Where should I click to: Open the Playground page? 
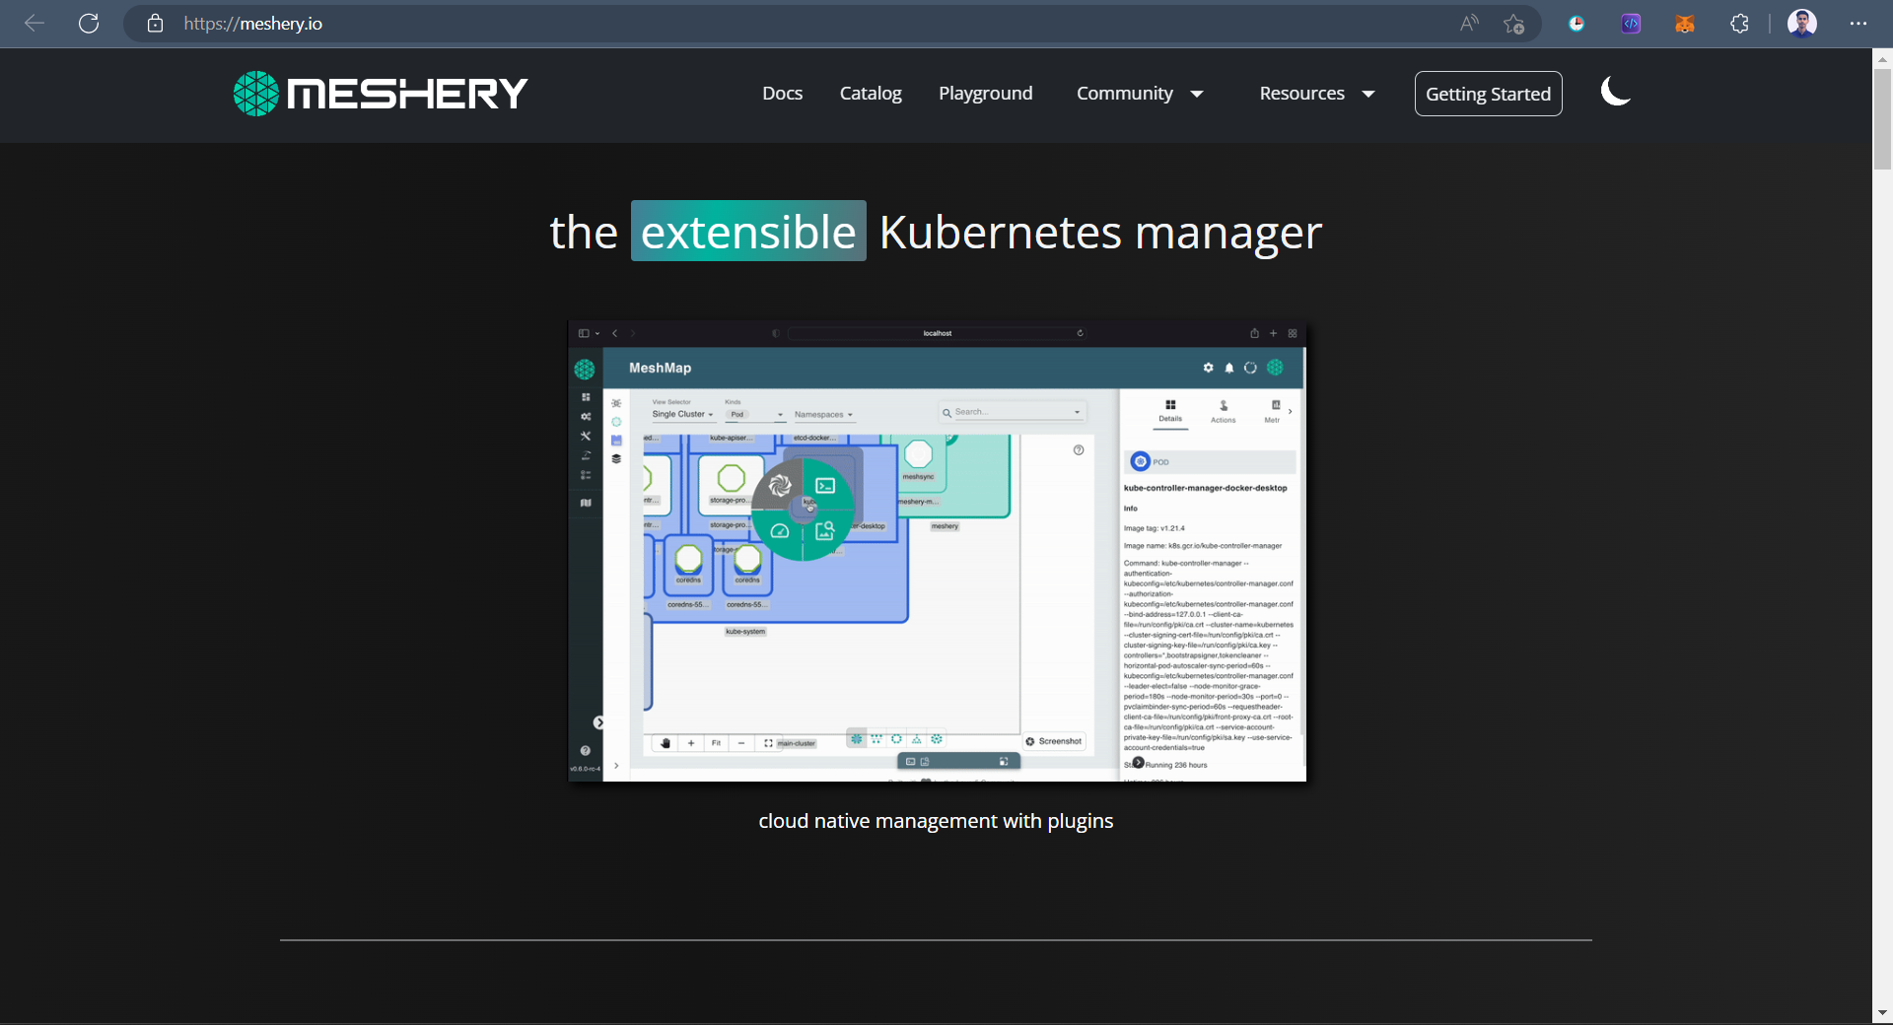click(985, 93)
